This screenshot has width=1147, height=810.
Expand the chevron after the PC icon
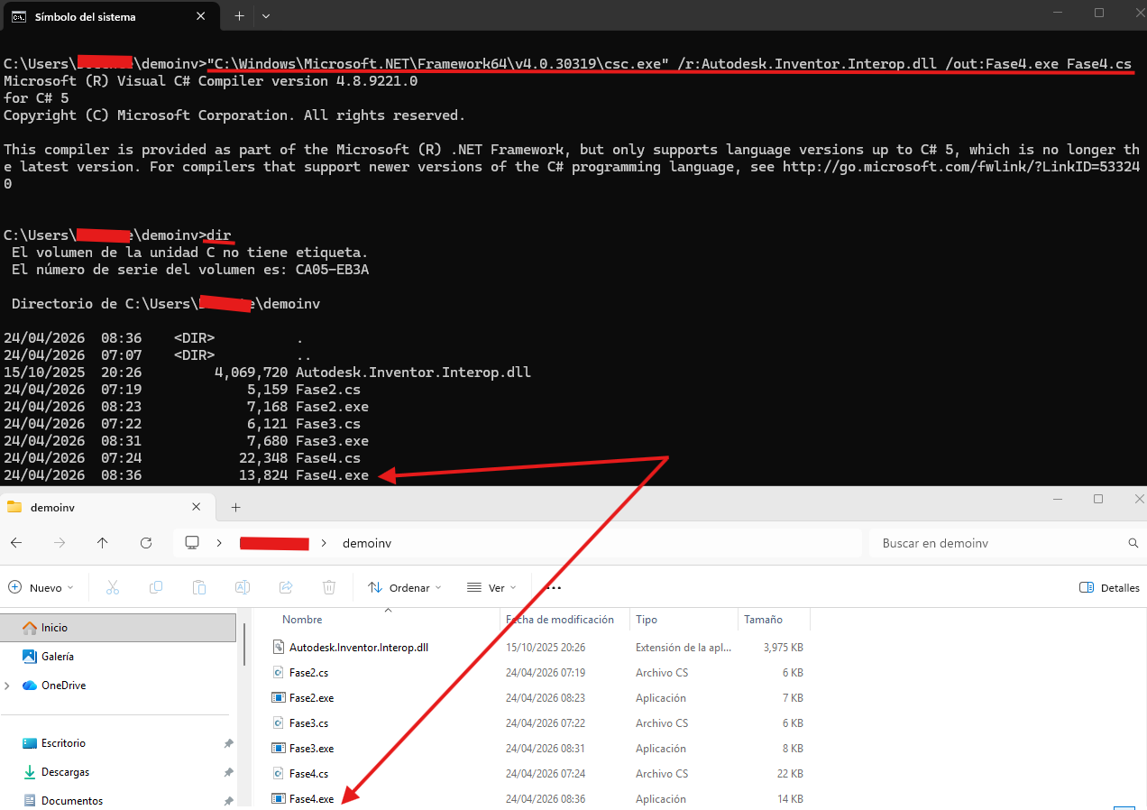click(x=219, y=543)
